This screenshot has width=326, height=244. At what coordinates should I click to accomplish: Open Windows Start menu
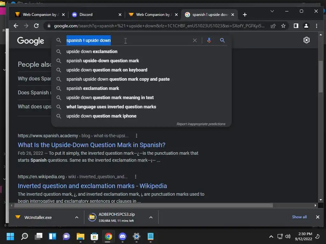(10, 236)
